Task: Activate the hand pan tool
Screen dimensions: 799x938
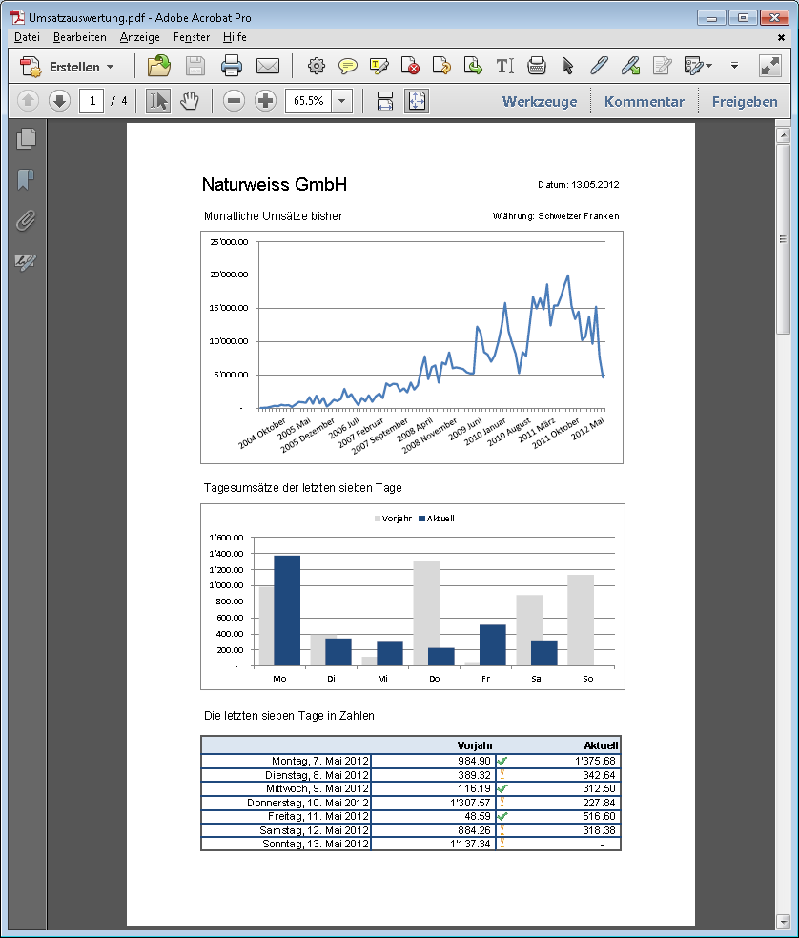Action: pos(190,100)
